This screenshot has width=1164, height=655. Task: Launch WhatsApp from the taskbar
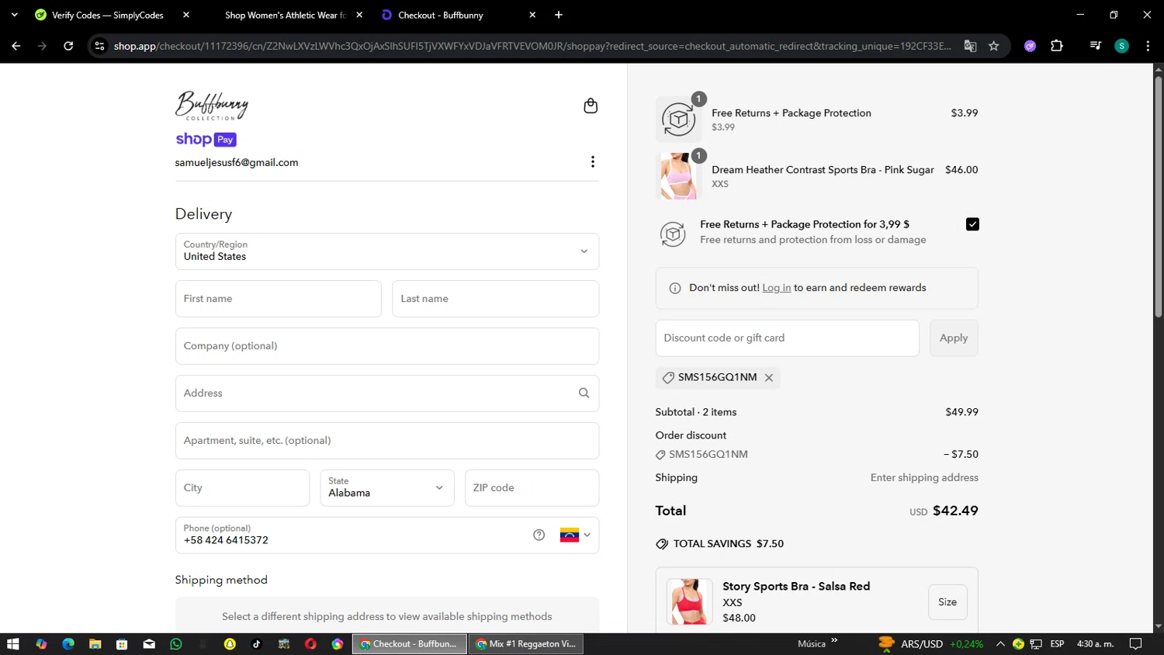click(176, 644)
